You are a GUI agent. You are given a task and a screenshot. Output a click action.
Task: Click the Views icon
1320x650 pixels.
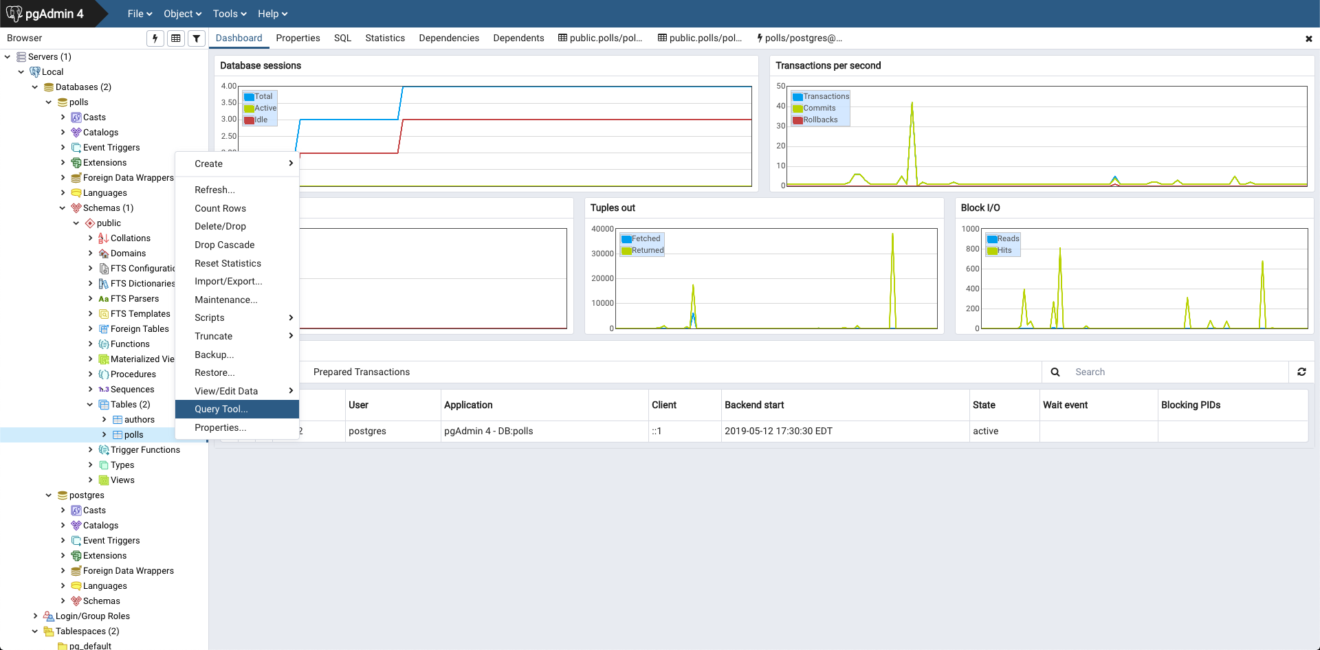point(104,480)
